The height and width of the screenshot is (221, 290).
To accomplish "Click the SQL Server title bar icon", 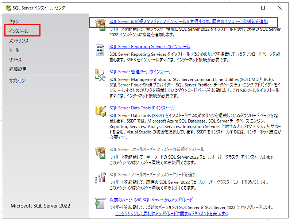I will coord(8,8).
